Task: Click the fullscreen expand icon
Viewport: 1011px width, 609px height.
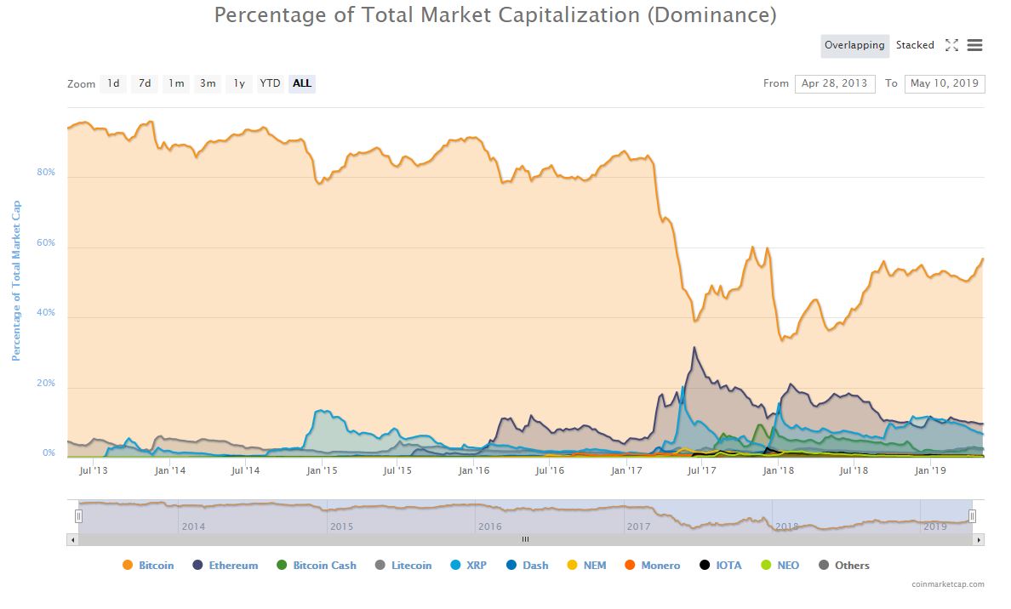Action: pos(951,45)
